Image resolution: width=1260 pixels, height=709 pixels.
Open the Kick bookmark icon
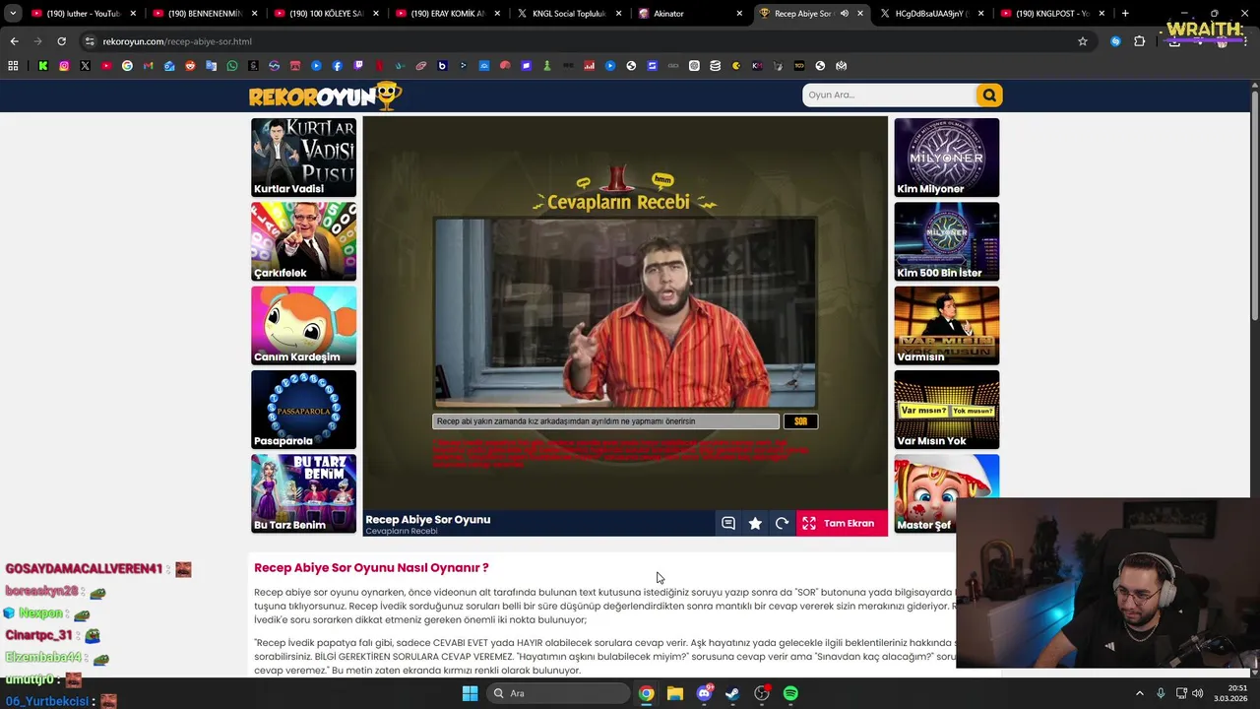pos(43,66)
